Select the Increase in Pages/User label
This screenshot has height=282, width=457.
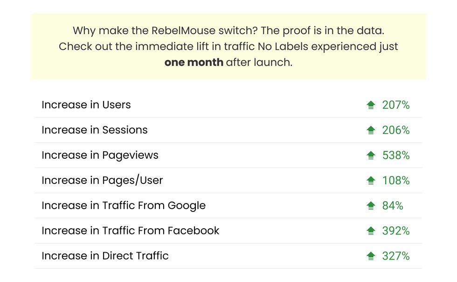pyautogui.click(x=102, y=181)
